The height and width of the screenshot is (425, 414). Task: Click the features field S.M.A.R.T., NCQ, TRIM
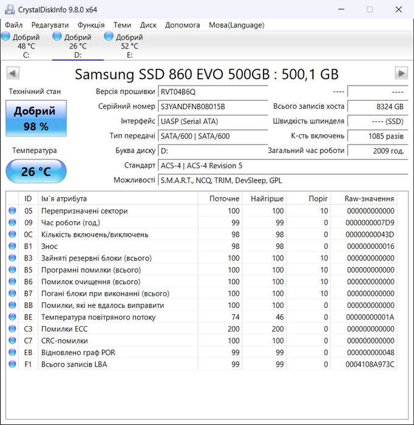(x=283, y=180)
